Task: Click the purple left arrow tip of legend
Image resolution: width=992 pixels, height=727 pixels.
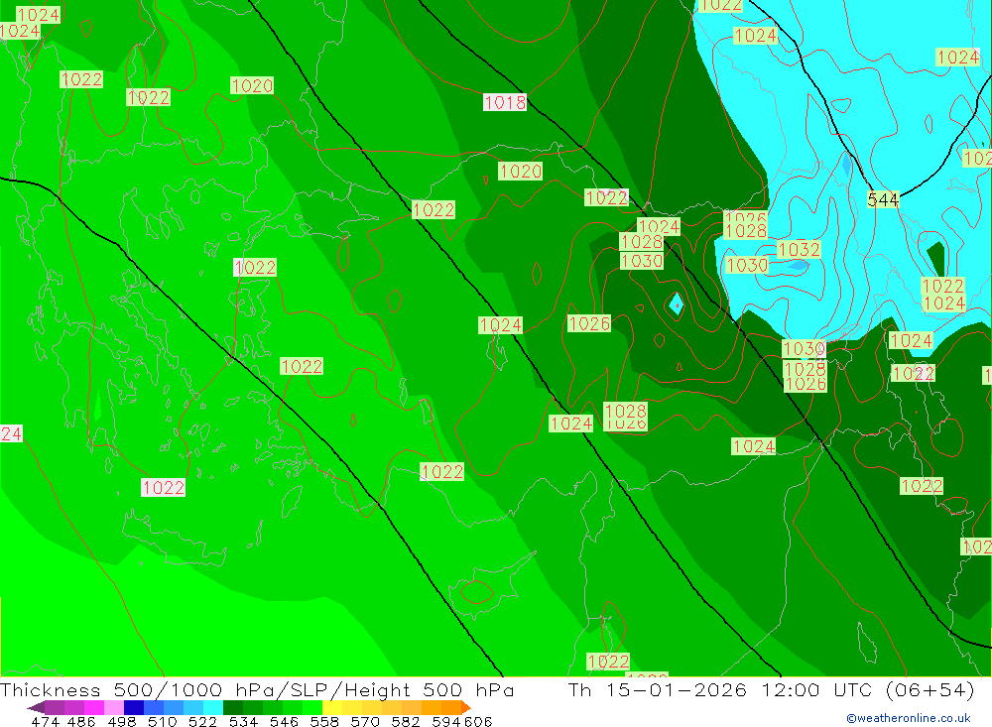Action: 36,708
